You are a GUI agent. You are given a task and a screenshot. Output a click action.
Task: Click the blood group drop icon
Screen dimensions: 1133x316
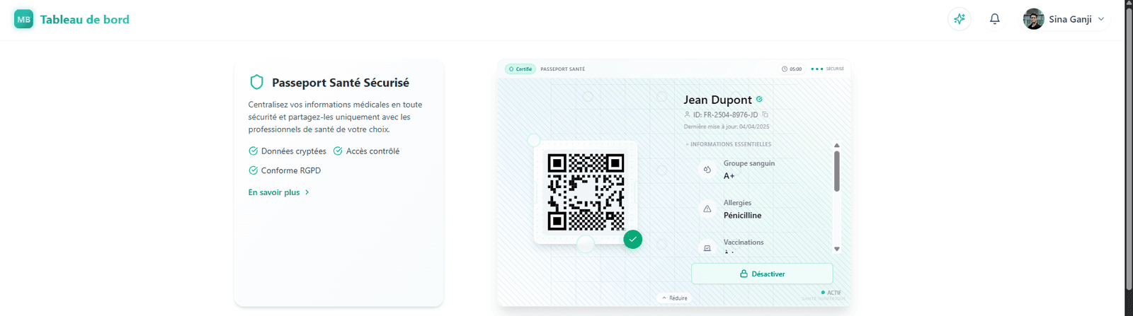pyautogui.click(x=707, y=170)
